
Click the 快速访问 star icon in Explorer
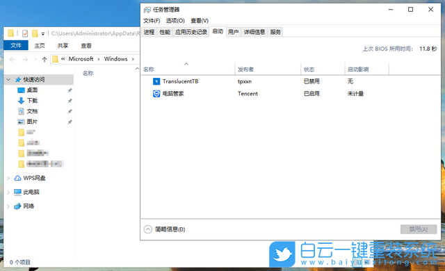point(18,80)
